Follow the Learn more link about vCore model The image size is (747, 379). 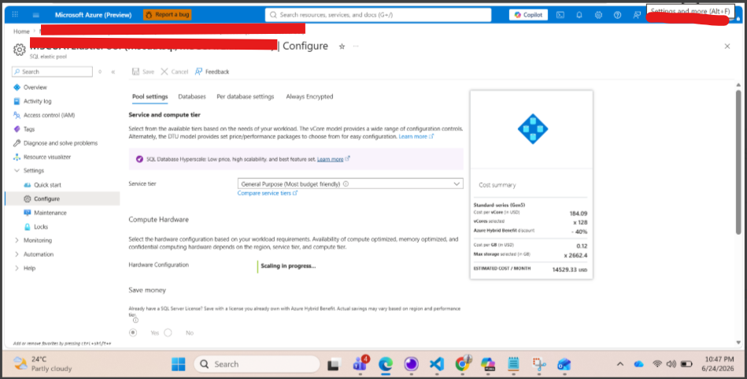coord(416,136)
